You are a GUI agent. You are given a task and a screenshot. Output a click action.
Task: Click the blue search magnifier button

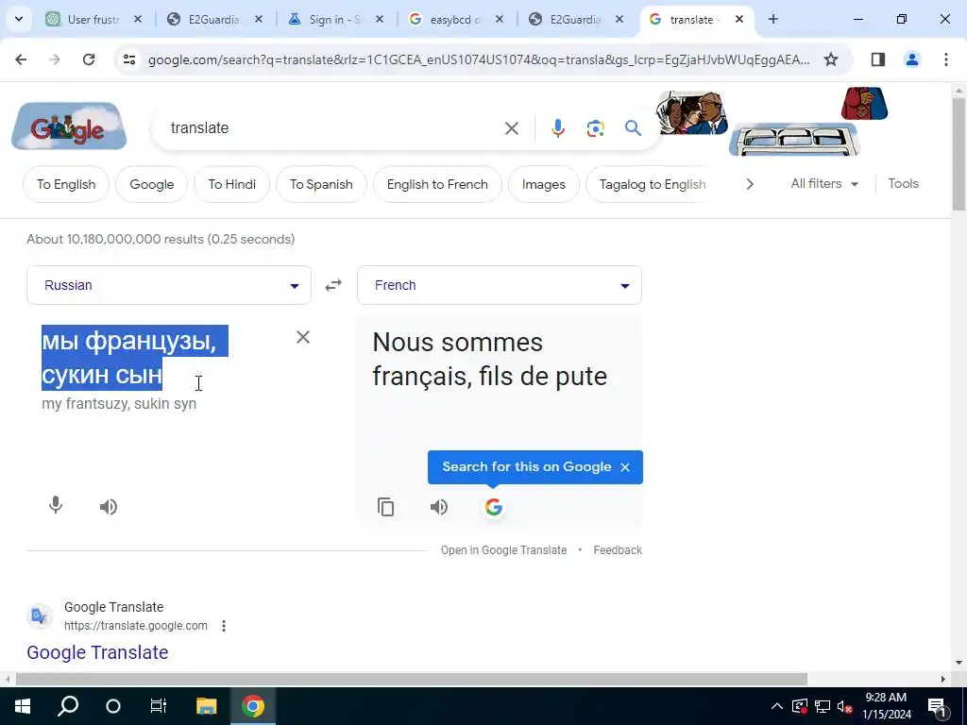tap(634, 128)
